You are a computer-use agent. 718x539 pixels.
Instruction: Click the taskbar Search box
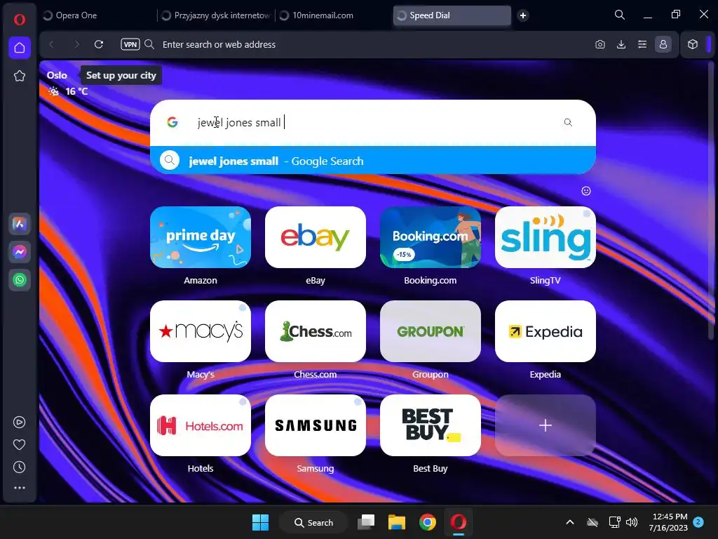click(x=314, y=522)
